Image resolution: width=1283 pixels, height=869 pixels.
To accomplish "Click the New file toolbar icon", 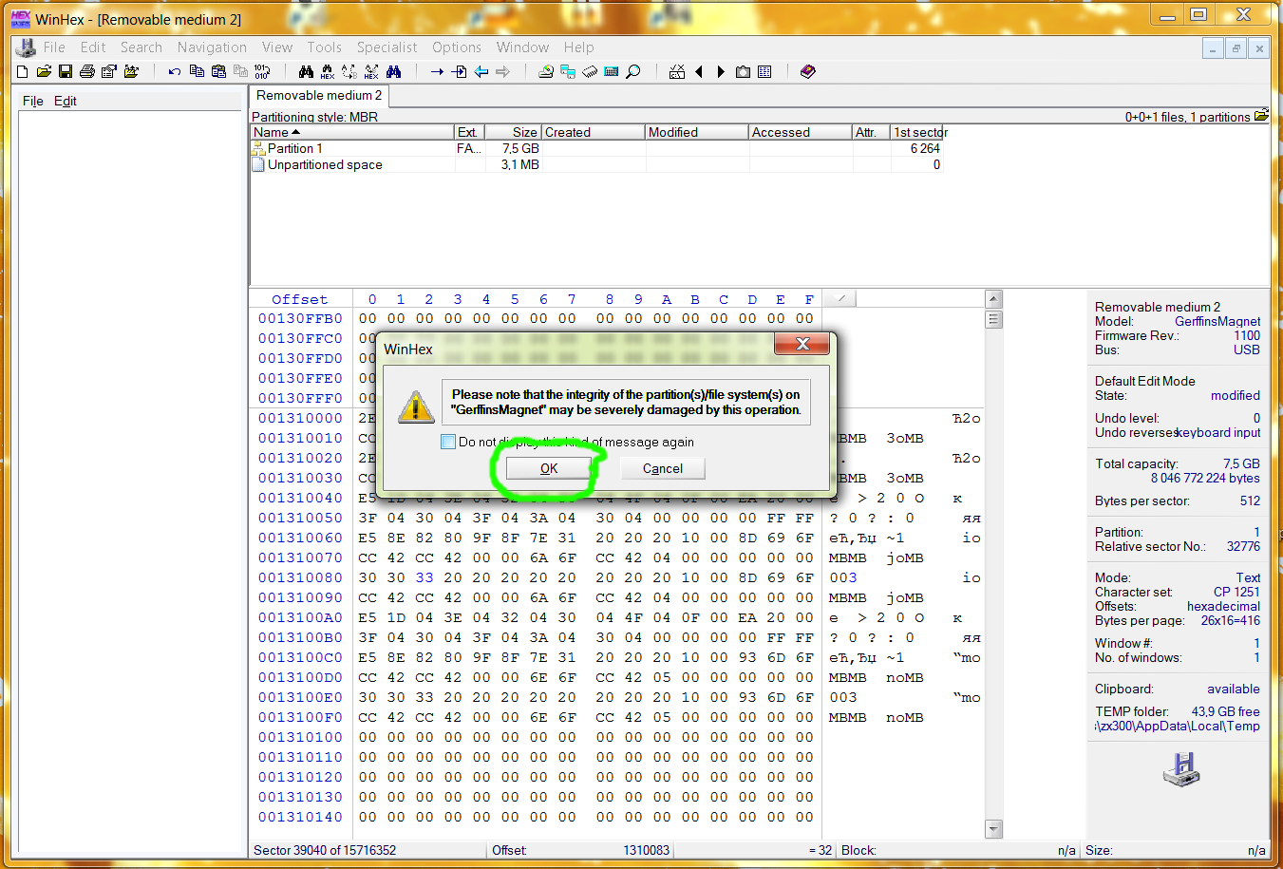I will pos(22,71).
